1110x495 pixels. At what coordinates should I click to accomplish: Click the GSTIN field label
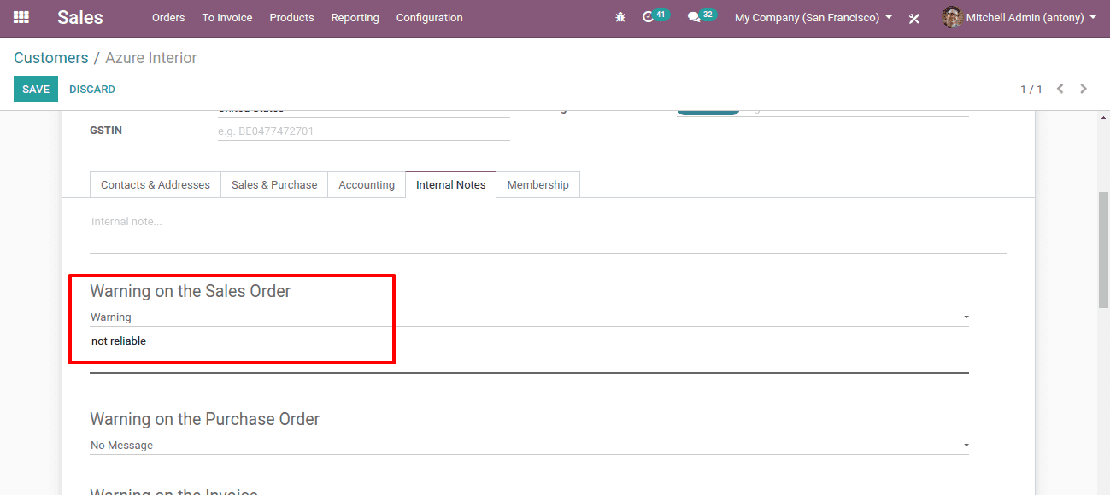[x=105, y=131]
